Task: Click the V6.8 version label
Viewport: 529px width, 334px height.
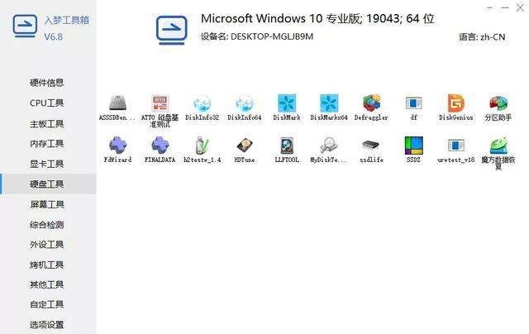Action: [x=53, y=36]
